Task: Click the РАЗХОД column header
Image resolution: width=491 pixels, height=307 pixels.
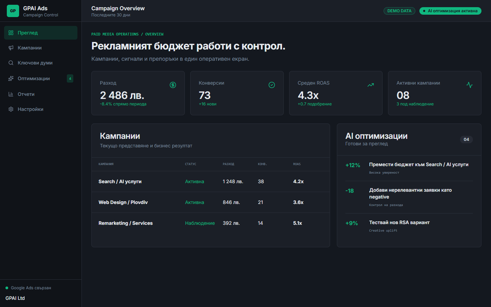Action: coord(228,164)
